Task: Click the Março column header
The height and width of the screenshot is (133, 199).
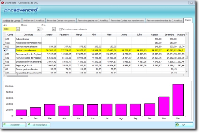Action: click(79, 35)
